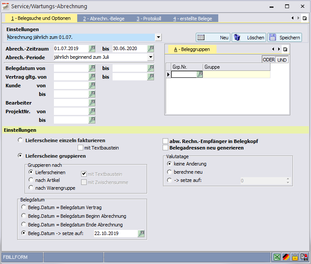Click Kunde von input field
The image size is (311, 264).
tap(71, 86)
